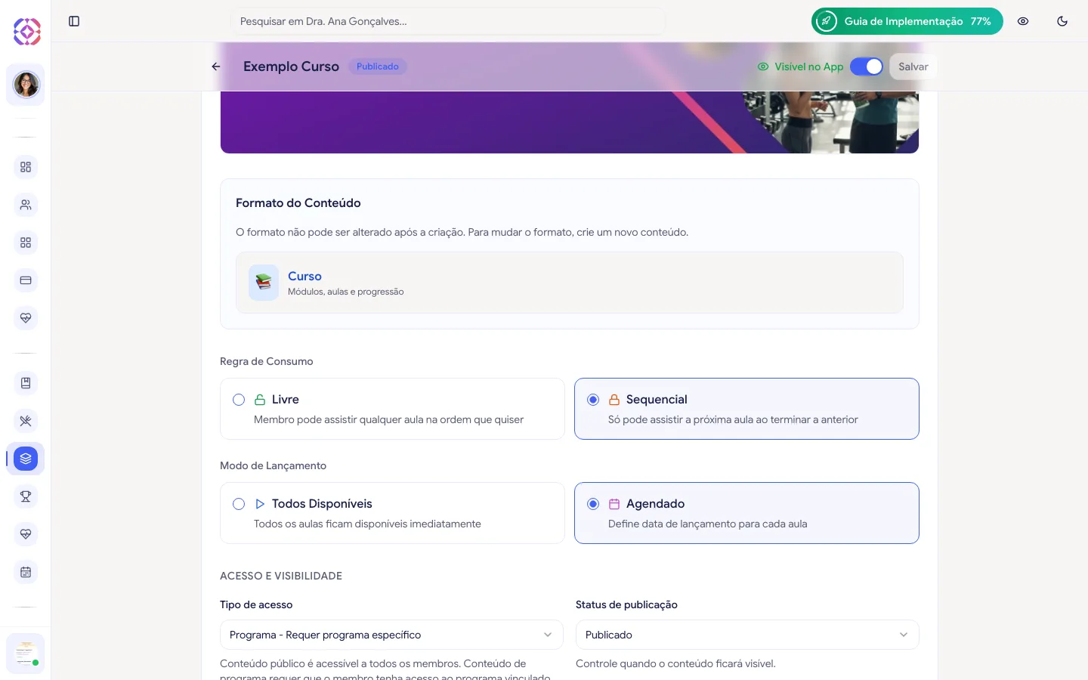
Task: Open the Dra. Ana Gonçalves profile avatar
Action: coord(26,85)
